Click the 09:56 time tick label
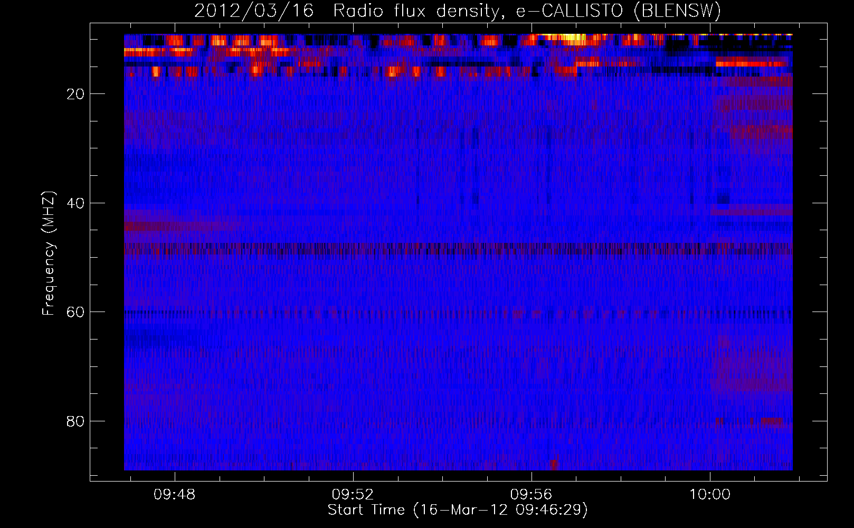The width and height of the screenshot is (854, 528). pos(531,494)
